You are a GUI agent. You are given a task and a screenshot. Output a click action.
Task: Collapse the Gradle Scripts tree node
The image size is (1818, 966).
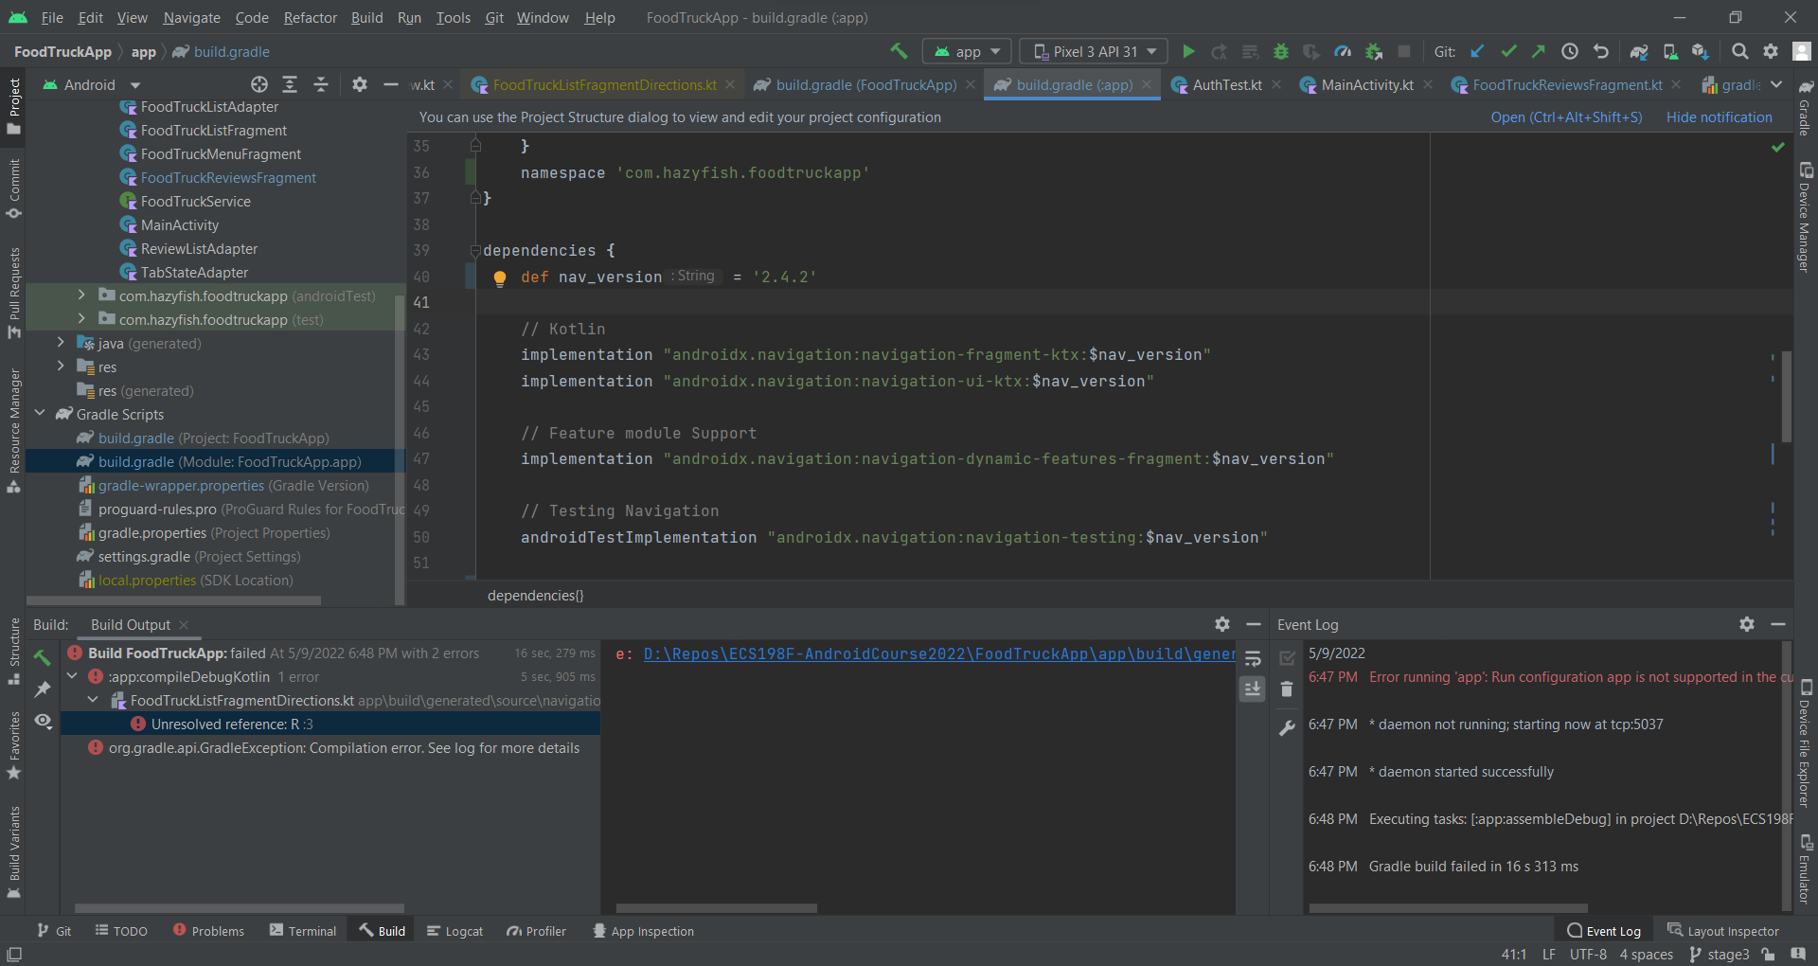click(40, 414)
